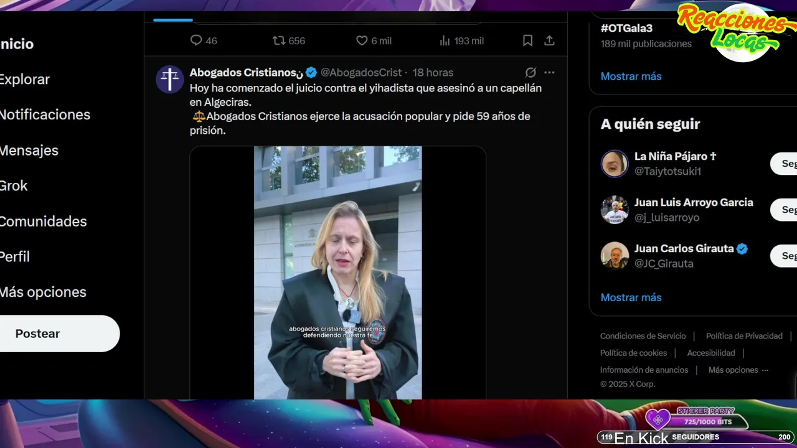Click La Niña Pájaro profile avatar
Image resolution: width=797 pixels, height=448 pixels.
click(615, 164)
